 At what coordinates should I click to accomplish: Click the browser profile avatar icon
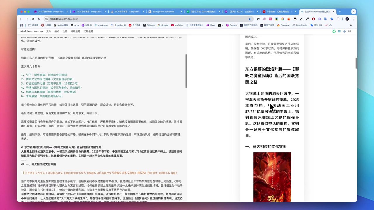[347, 19]
